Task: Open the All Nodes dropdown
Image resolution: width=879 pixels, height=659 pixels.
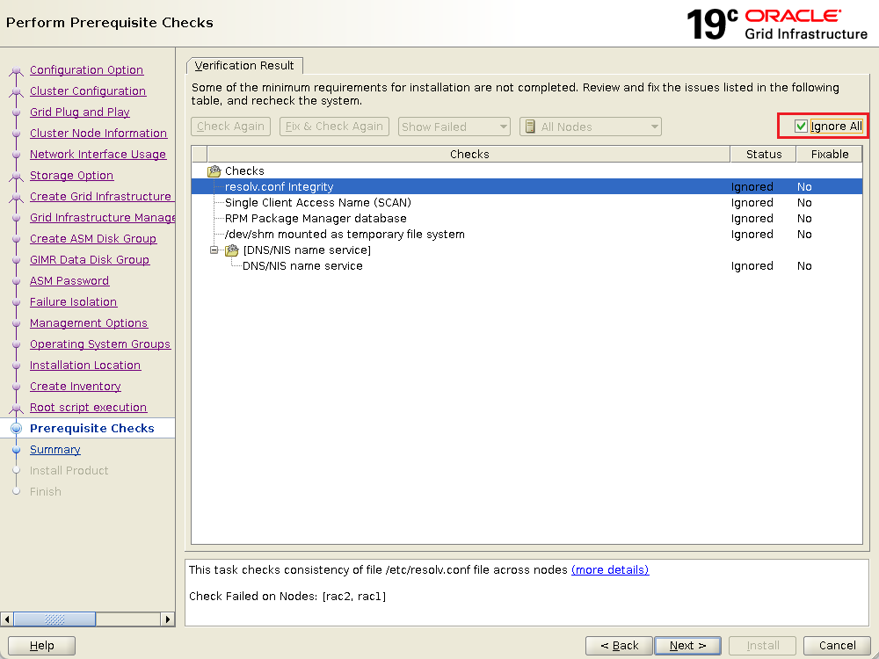Action: (x=591, y=127)
